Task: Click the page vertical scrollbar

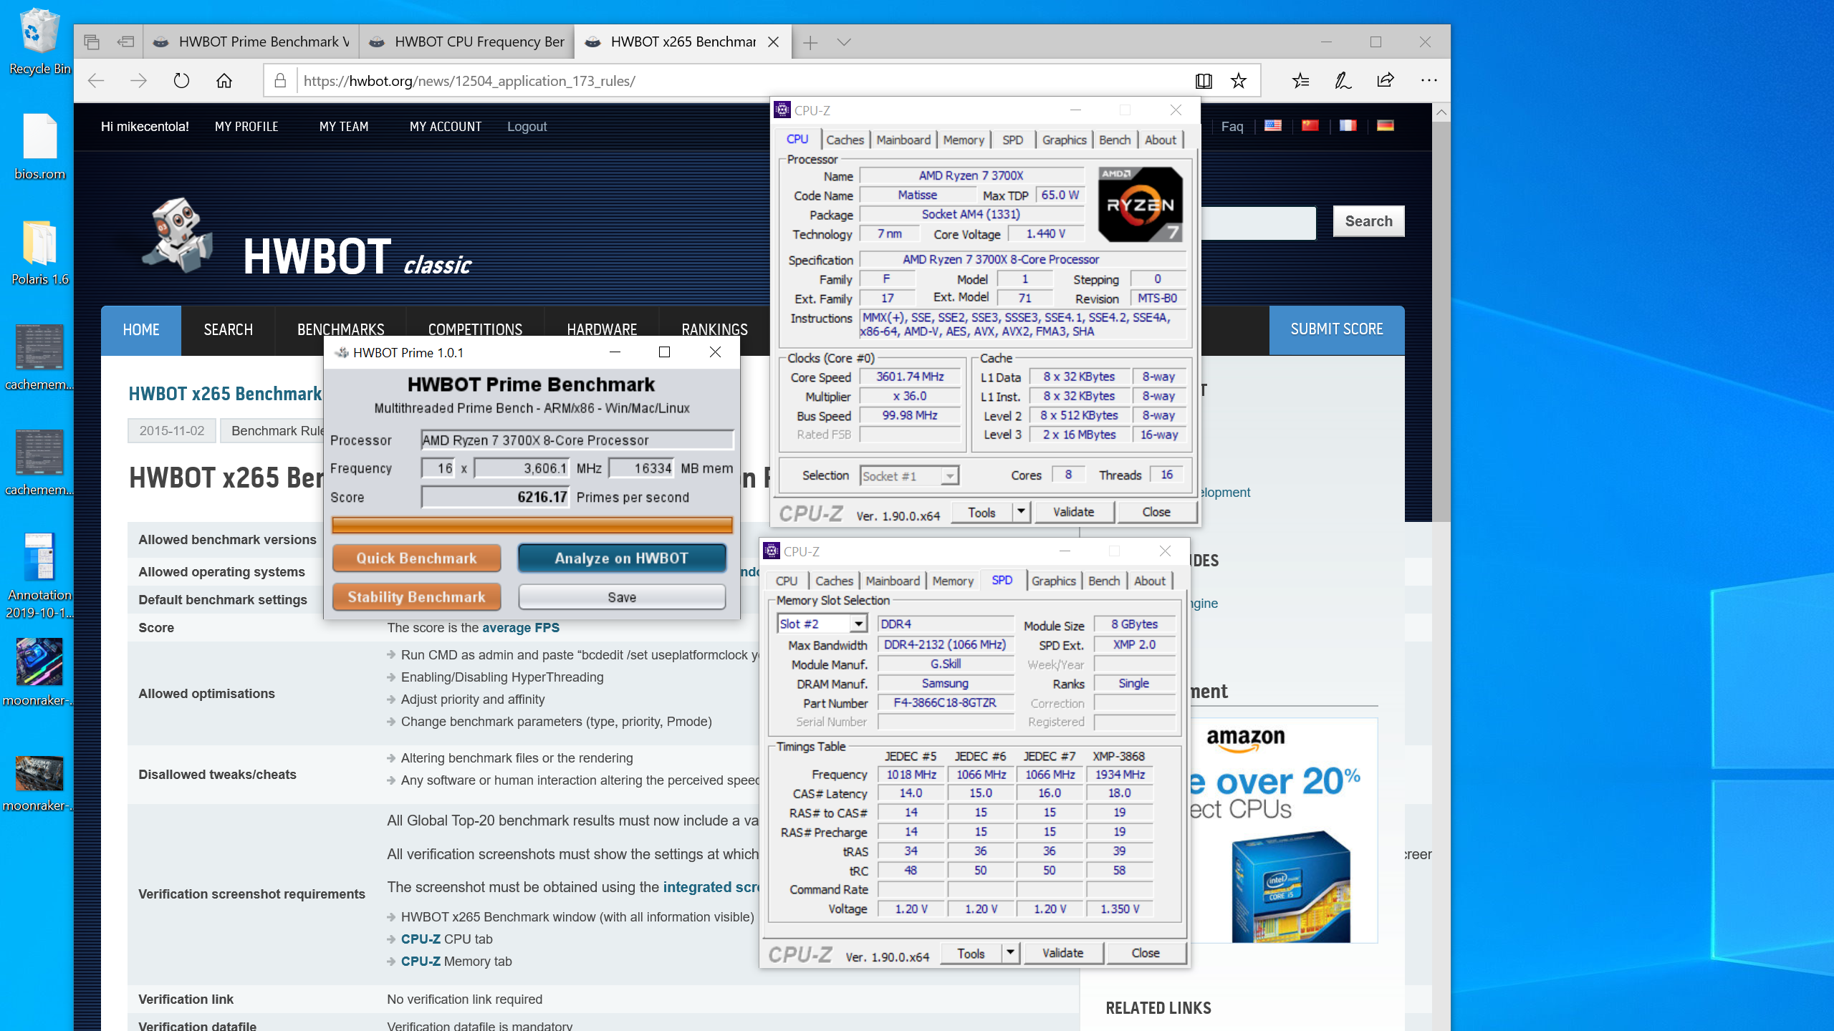Action: tap(1441, 322)
